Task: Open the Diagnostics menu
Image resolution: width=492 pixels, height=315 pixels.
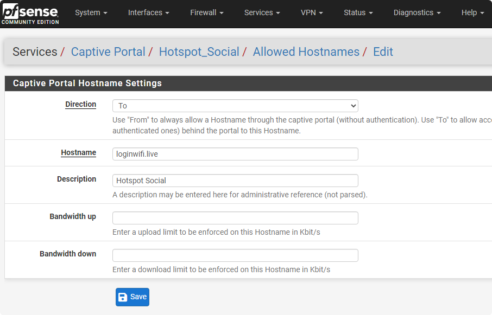Action: 417,12
